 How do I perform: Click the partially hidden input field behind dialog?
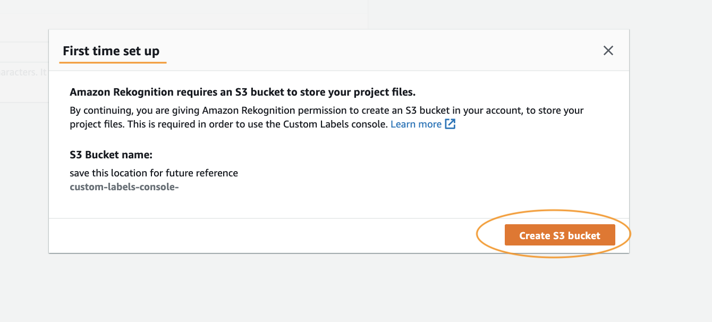click(24, 72)
